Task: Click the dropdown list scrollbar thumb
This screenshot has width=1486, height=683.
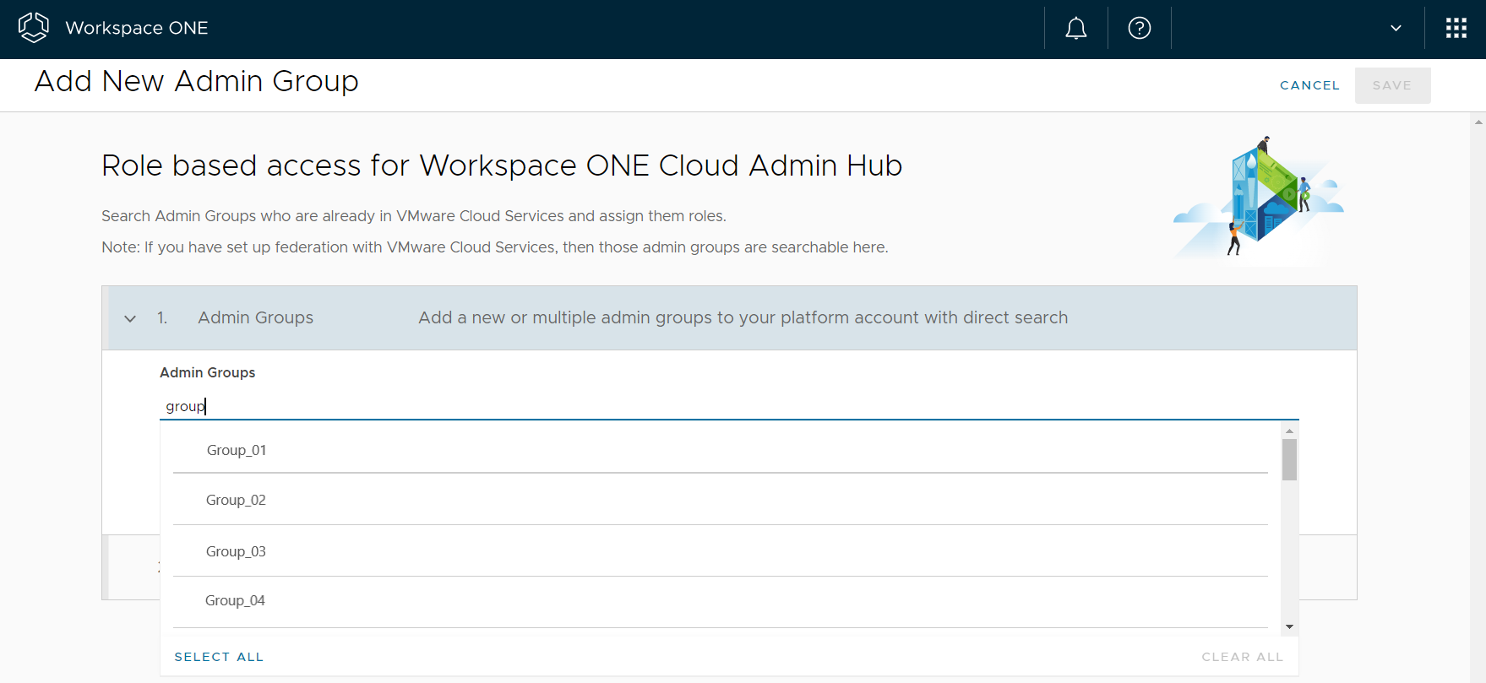Action: click(1289, 460)
